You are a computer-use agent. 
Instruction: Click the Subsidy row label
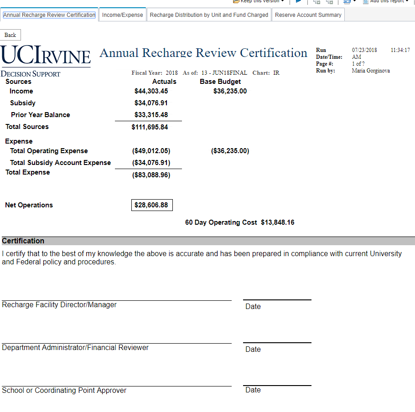point(23,103)
